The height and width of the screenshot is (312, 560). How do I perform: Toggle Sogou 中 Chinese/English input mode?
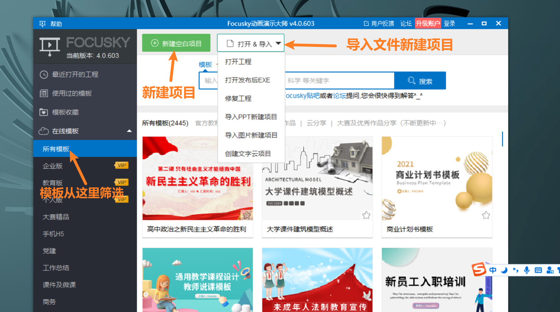pos(493,270)
